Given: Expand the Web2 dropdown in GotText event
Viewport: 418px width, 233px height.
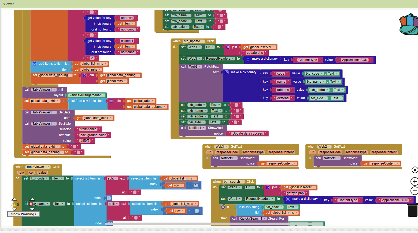Looking at the screenshot, I should 329,147.
